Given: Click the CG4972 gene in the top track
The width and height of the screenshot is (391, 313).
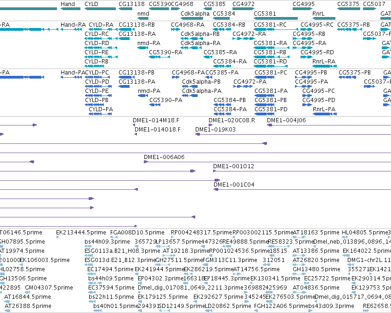Looking at the screenshot, I should [244, 9].
